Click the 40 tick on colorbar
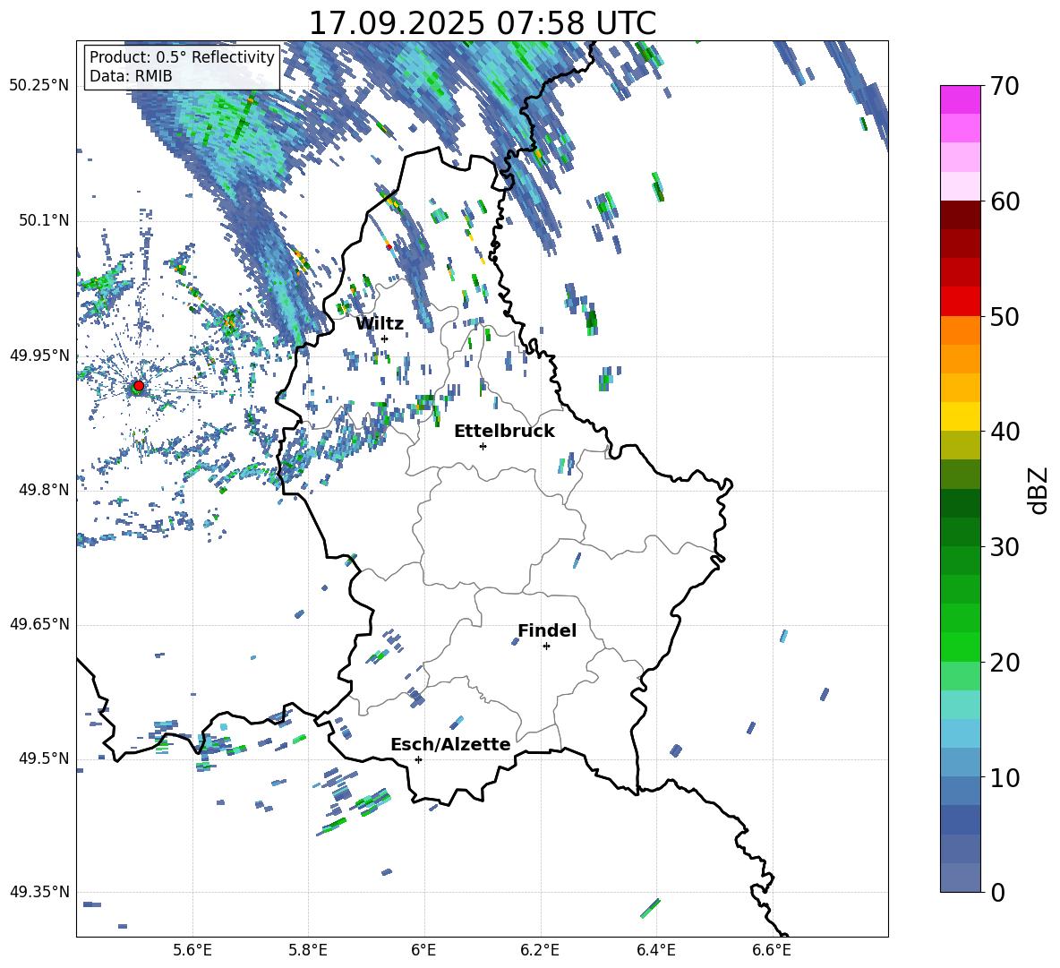 click(x=1004, y=432)
